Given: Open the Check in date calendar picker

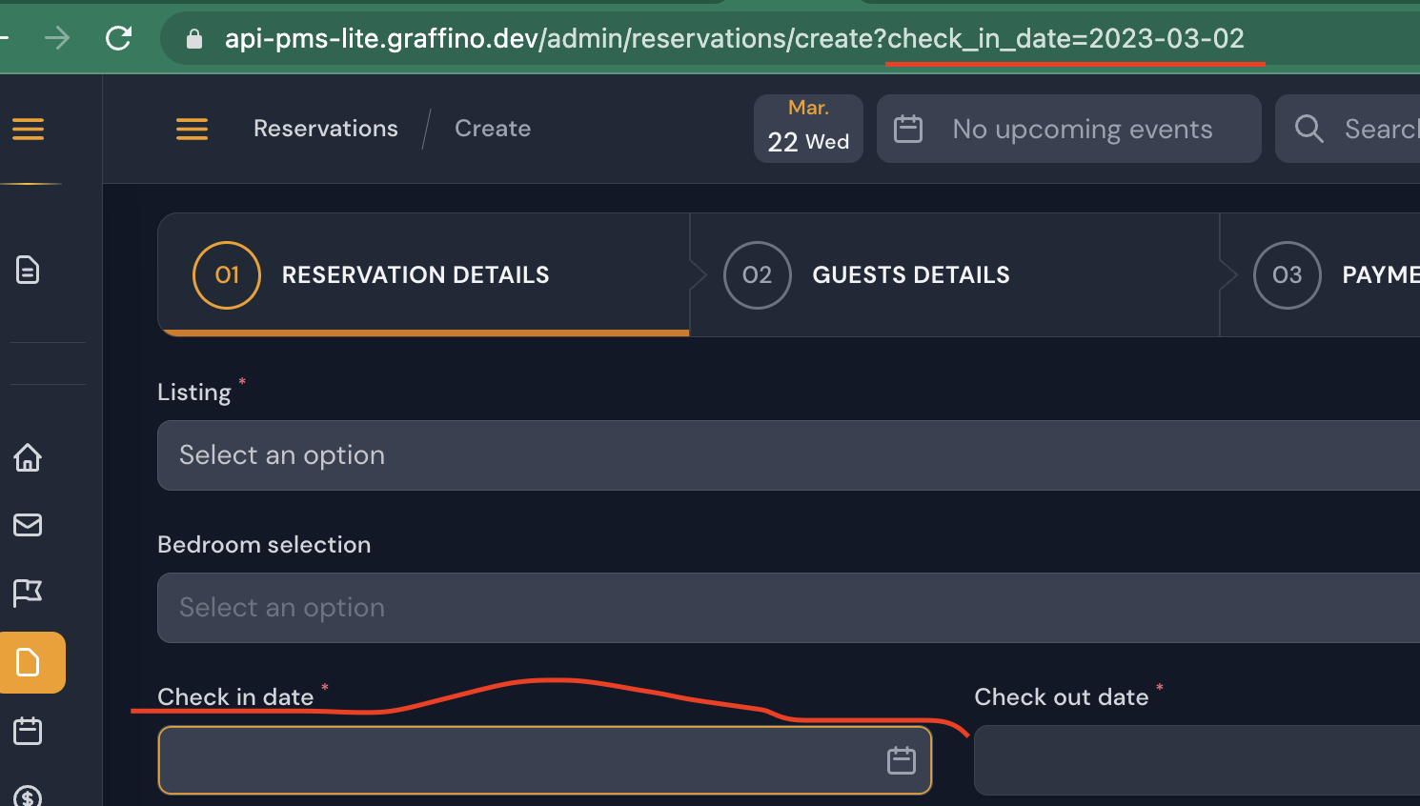Looking at the screenshot, I should (901, 760).
